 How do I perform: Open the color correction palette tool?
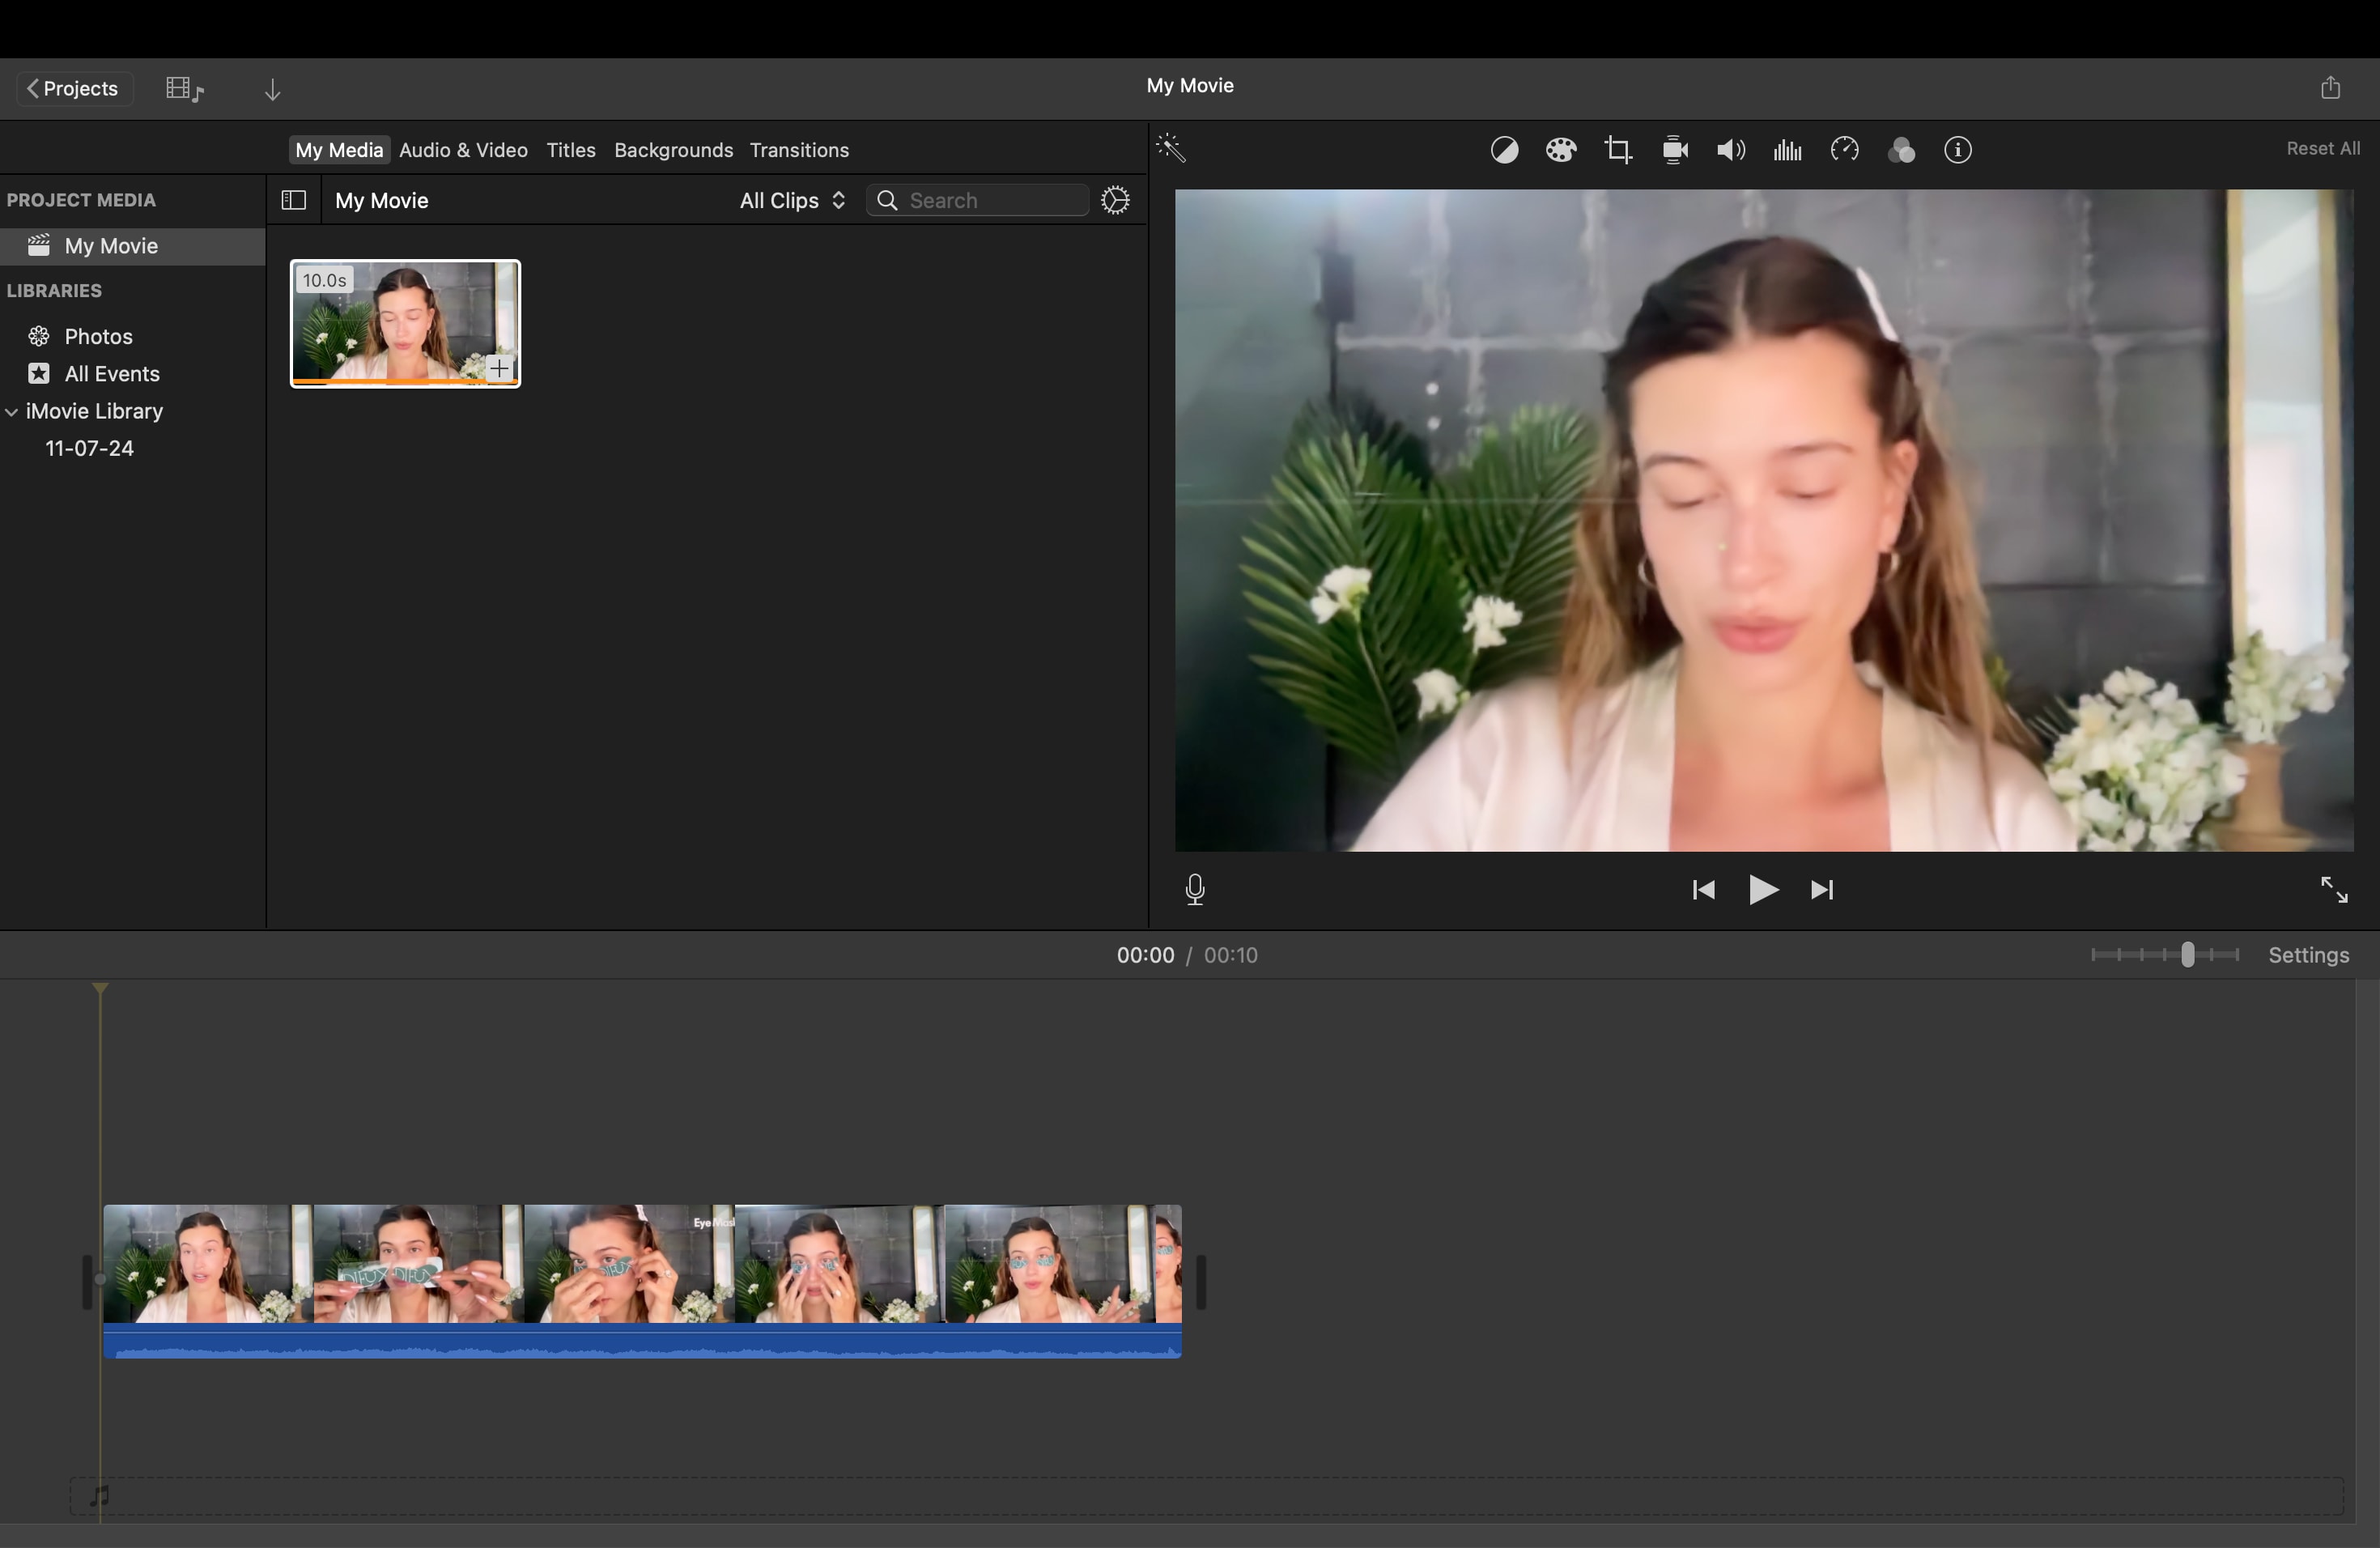[x=1561, y=150]
